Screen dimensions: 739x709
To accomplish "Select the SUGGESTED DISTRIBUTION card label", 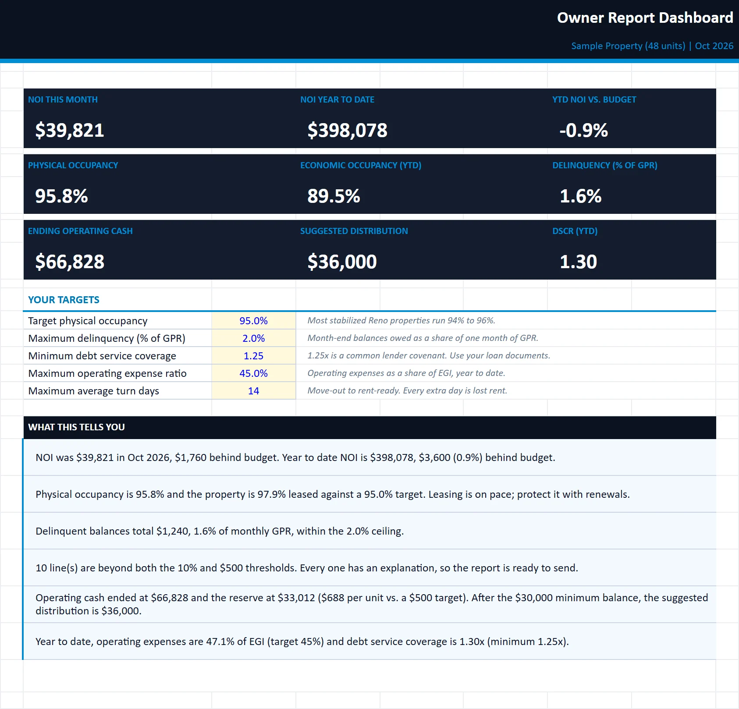I will (354, 231).
